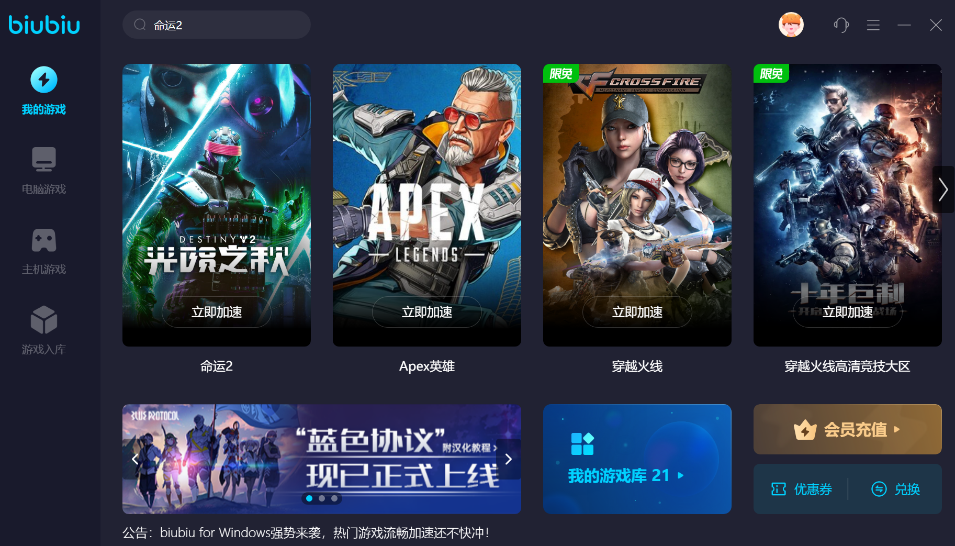Select second banner carousel dot

pos(322,498)
